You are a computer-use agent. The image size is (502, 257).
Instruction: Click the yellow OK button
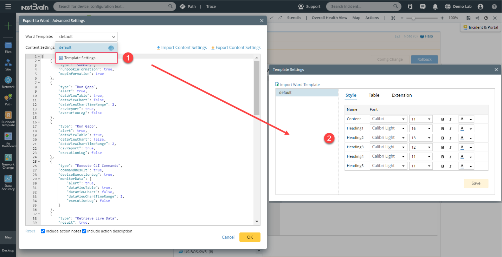(x=250, y=237)
